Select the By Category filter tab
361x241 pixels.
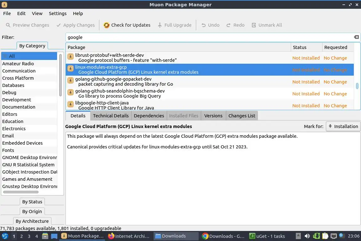32,46
